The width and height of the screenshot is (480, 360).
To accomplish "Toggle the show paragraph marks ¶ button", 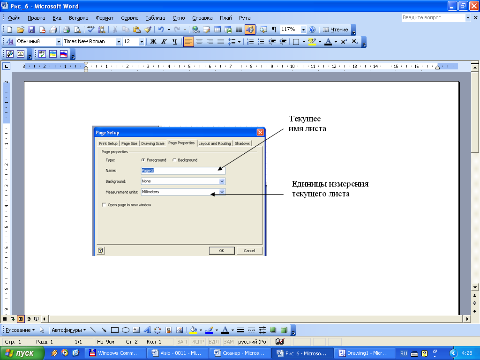I will tap(274, 30).
